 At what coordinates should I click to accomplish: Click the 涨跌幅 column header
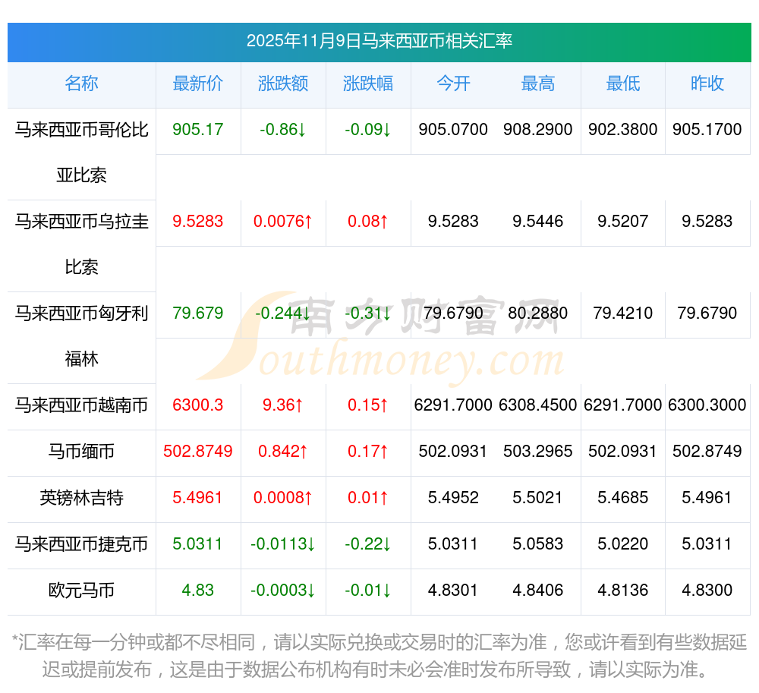(367, 83)
